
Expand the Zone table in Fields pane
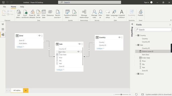[136, 74]
